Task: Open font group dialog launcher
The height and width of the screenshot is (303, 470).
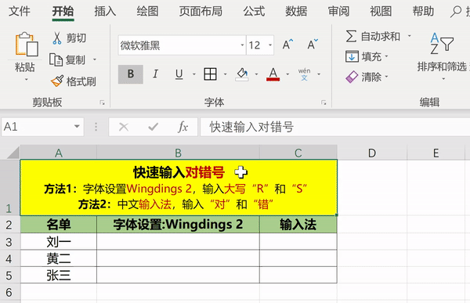Action: coord(324,103)
